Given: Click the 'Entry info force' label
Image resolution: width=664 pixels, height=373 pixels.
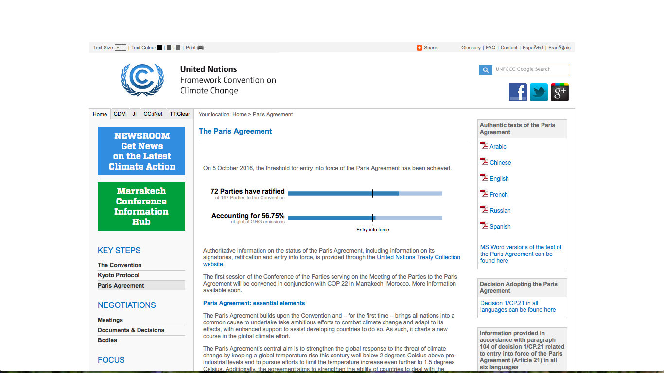Looking at the screenshot, I should click(373, 230).
